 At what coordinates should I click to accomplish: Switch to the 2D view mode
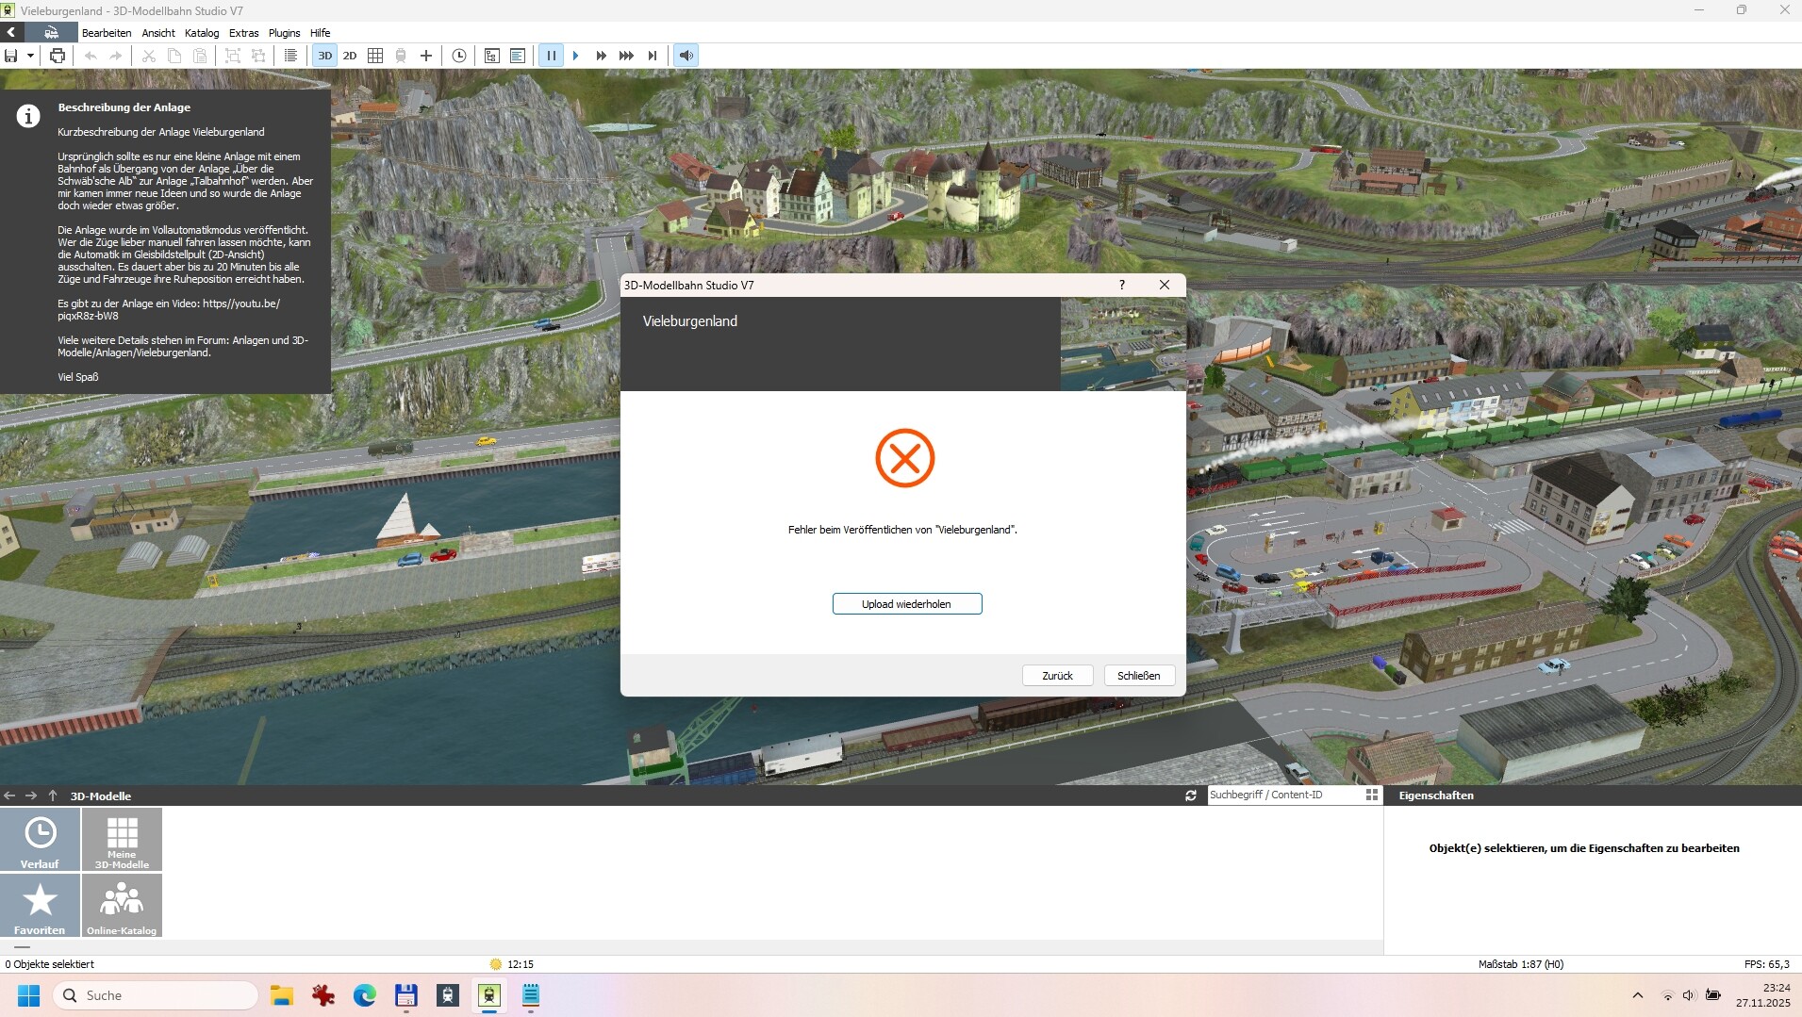point(350,56)
